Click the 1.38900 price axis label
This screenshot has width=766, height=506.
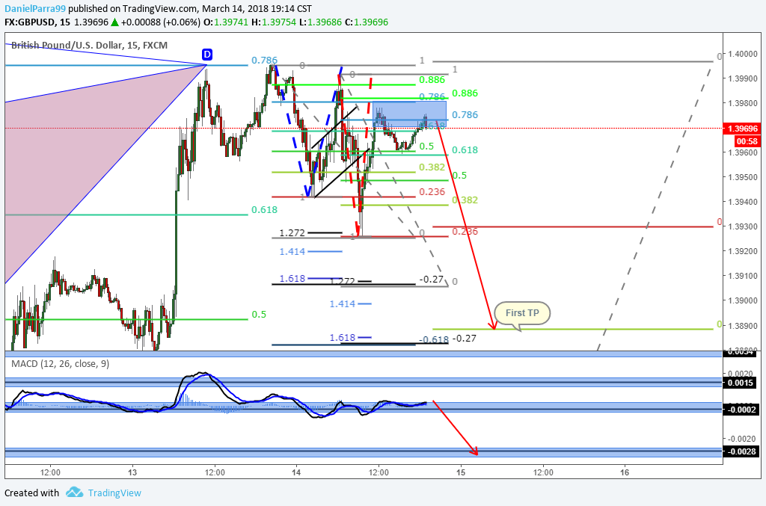[x=743, y=325]
